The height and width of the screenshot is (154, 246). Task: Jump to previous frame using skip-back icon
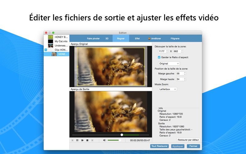72,140
